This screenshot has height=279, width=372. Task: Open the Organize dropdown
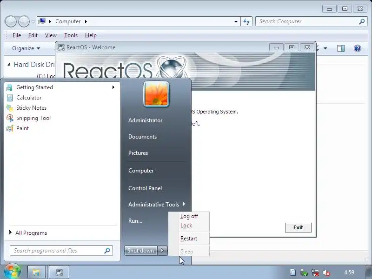(26, 48)
